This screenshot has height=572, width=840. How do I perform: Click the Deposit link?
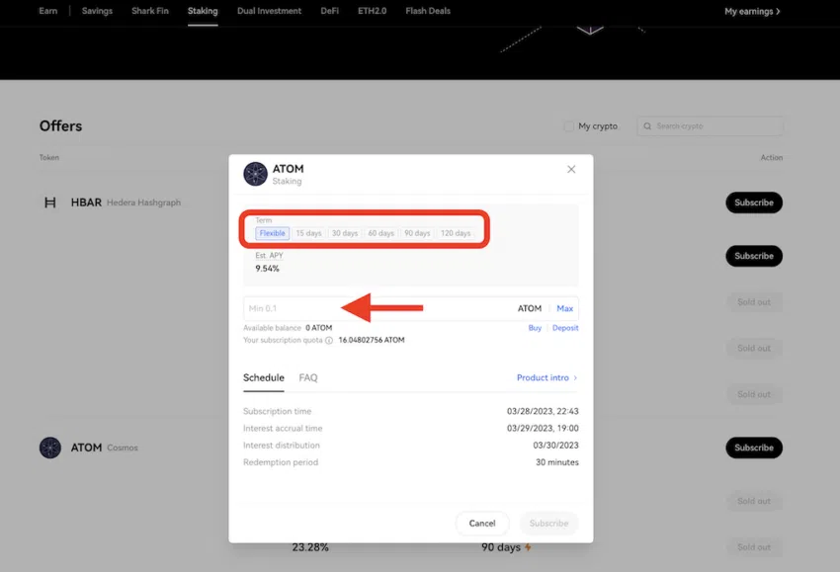[565, 328]
